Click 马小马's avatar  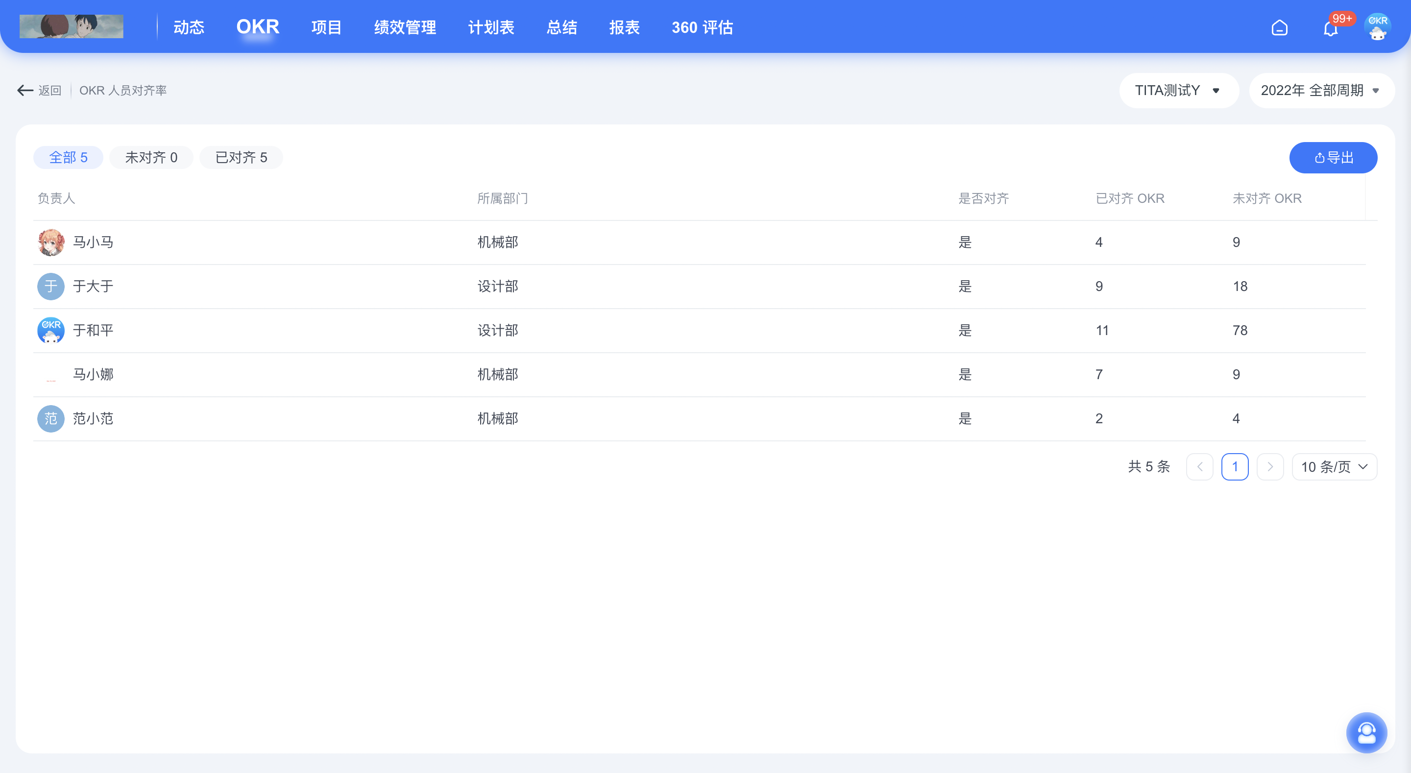[51, 242]
